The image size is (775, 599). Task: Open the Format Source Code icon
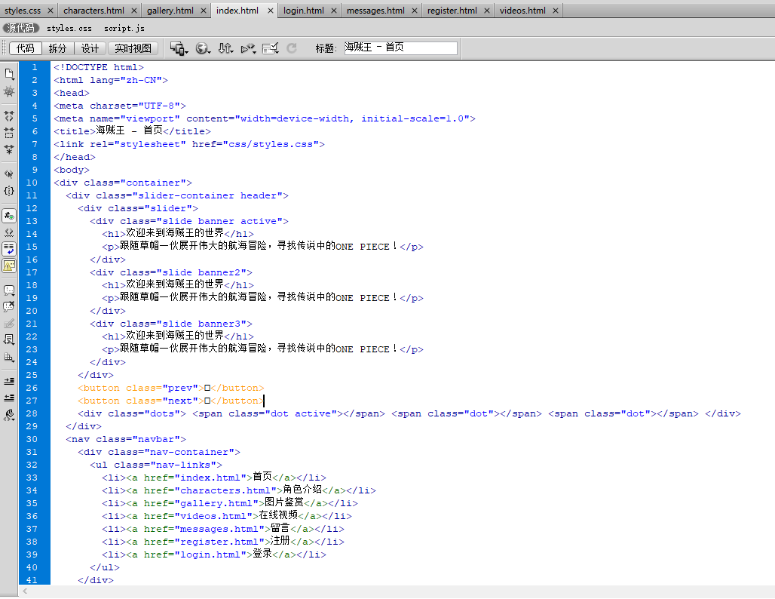(9, 415)
